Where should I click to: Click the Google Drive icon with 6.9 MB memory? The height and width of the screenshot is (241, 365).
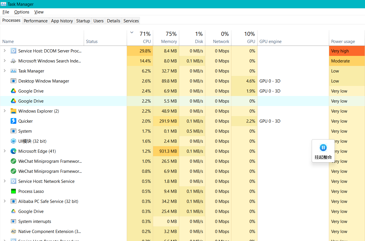click(13, 91)
